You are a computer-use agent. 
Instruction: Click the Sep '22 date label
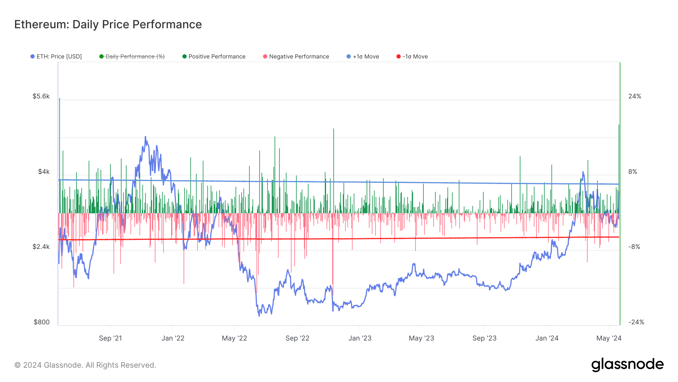pos(297,338)
